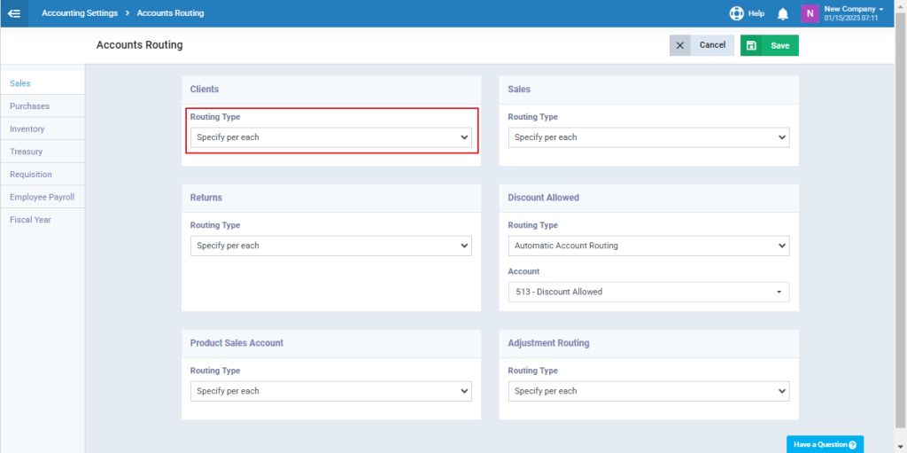Switch to the Treasury sidebar tab
Screen dimensions: 907x453
pyautogui.click(x=43, y=152)
